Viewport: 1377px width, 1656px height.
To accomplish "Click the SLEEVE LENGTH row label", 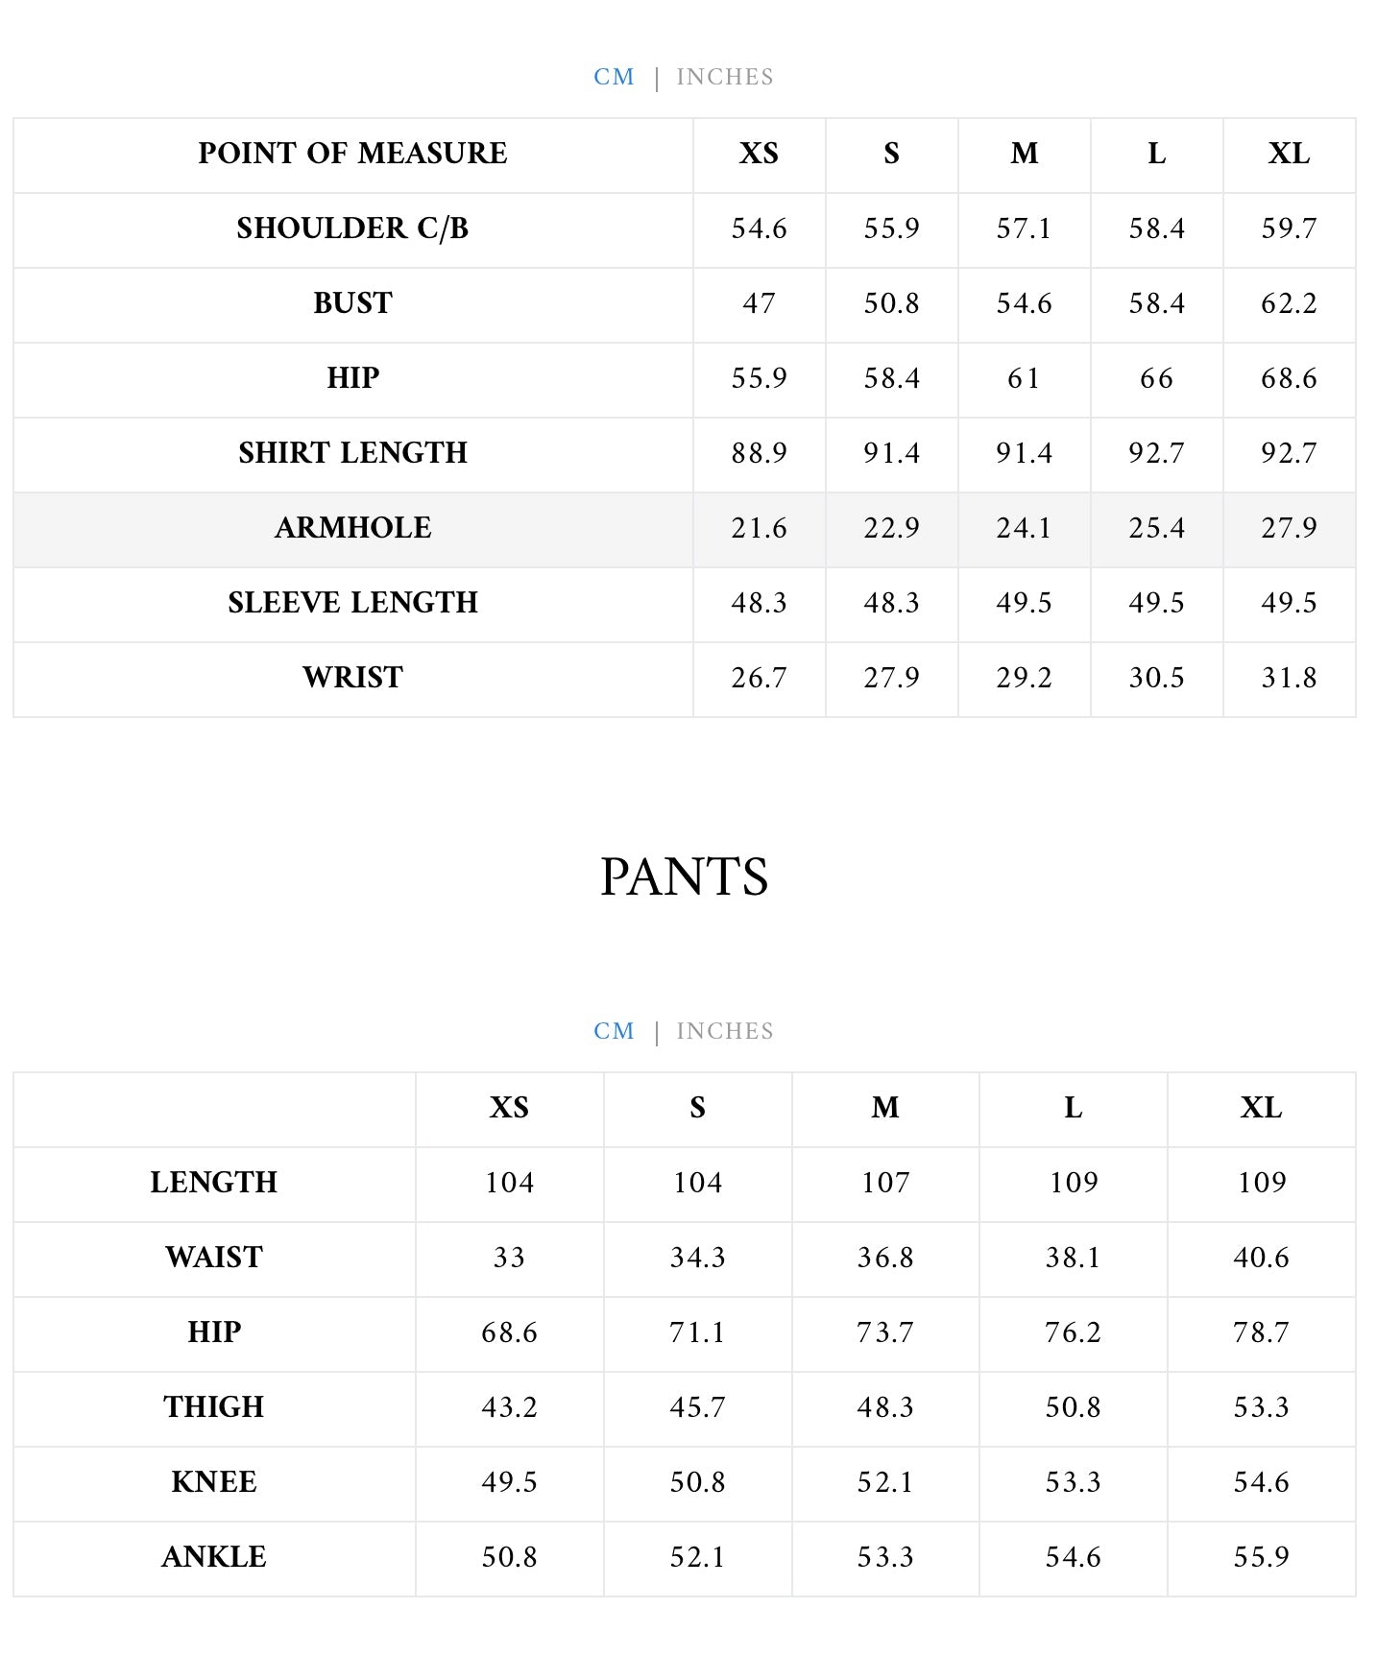I will pos(353,603).
